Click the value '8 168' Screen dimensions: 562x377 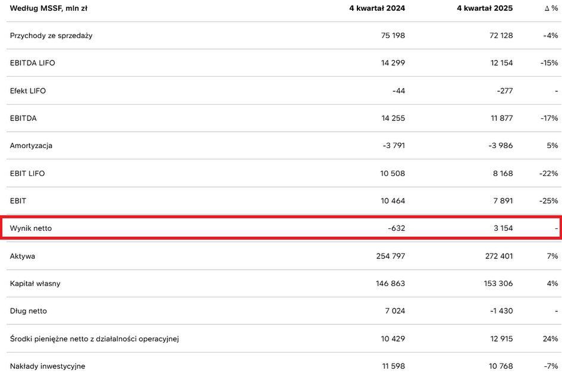(x=503, y=174)
